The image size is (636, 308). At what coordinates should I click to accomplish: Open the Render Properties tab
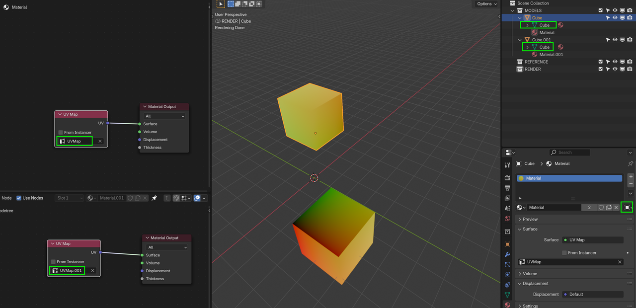pyautogui.click(x=507, y=178)
